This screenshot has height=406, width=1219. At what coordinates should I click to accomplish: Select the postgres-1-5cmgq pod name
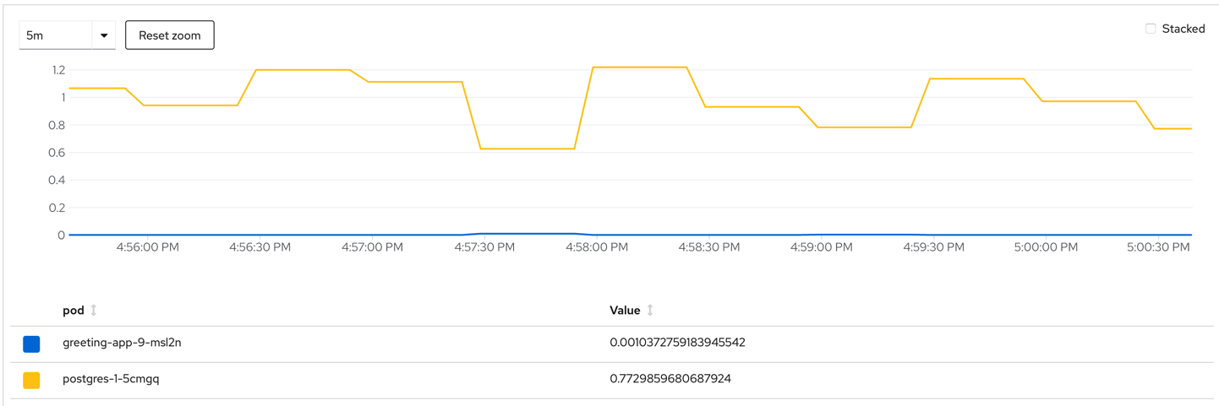click(111, 379)
